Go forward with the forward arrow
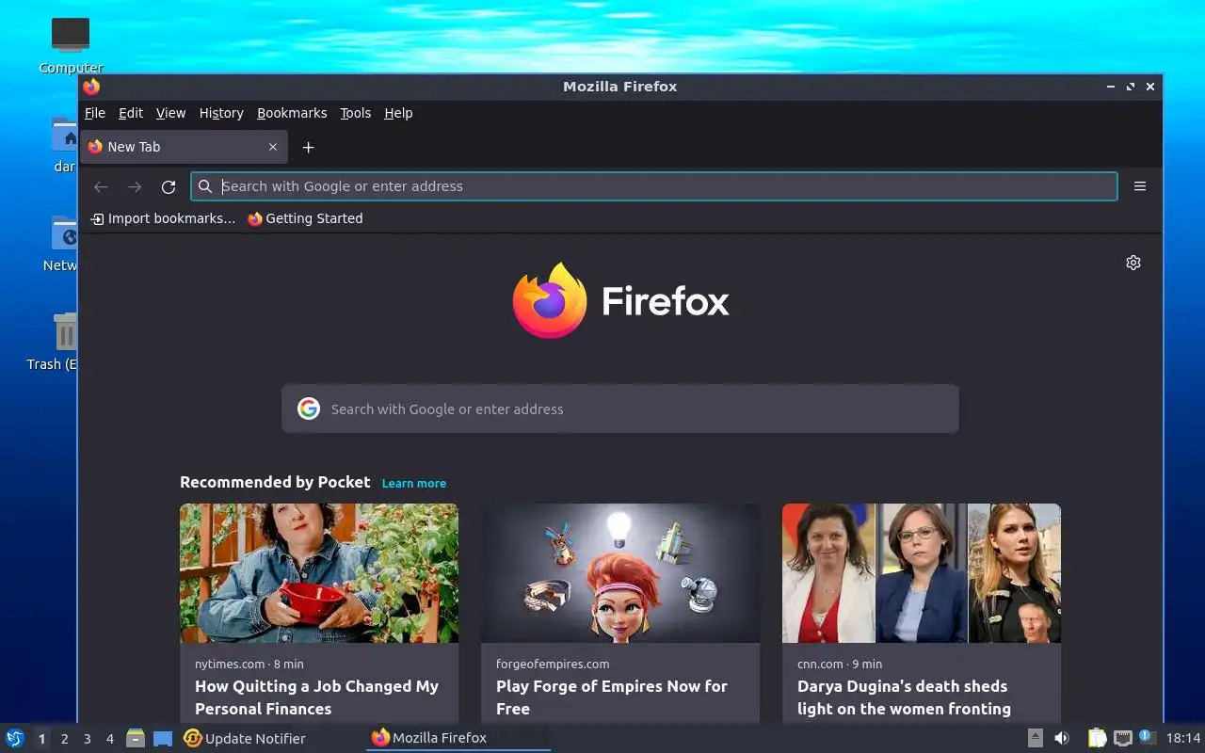Screen dimensions: 1205x753 pyautogui.click(x=135, y=186)
